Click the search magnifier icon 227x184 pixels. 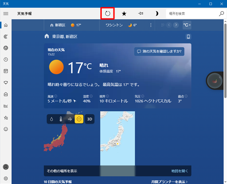pos(221,14)
